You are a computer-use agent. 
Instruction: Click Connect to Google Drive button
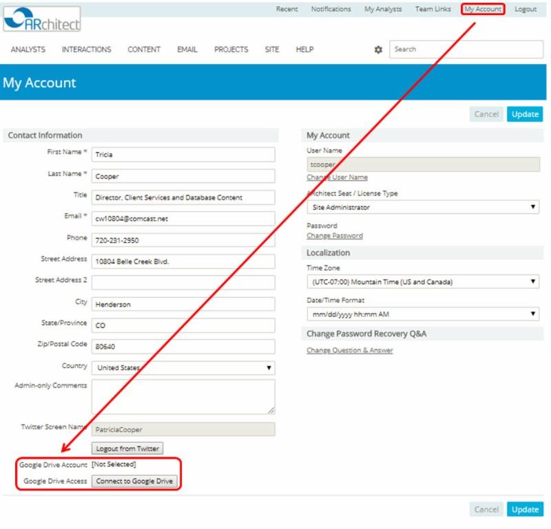(x=134, y=482)
